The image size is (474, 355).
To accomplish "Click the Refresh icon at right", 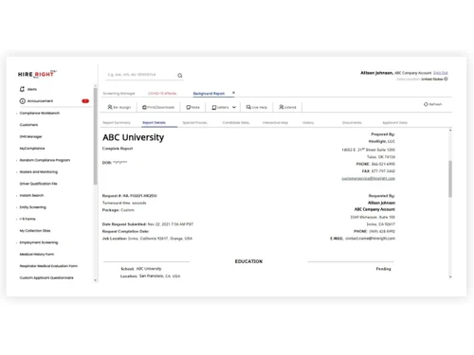I will [426, 104].
